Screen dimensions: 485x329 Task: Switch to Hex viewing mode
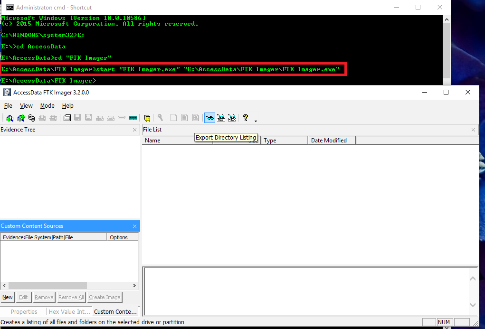tap(232, 118)
